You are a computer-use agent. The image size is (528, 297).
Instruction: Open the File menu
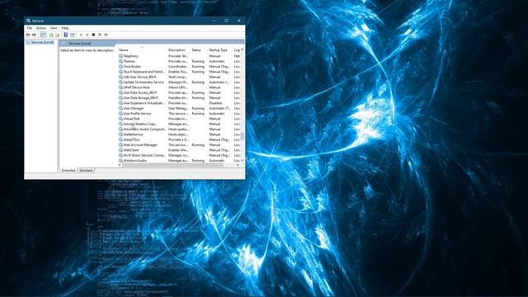click(30, 28)
